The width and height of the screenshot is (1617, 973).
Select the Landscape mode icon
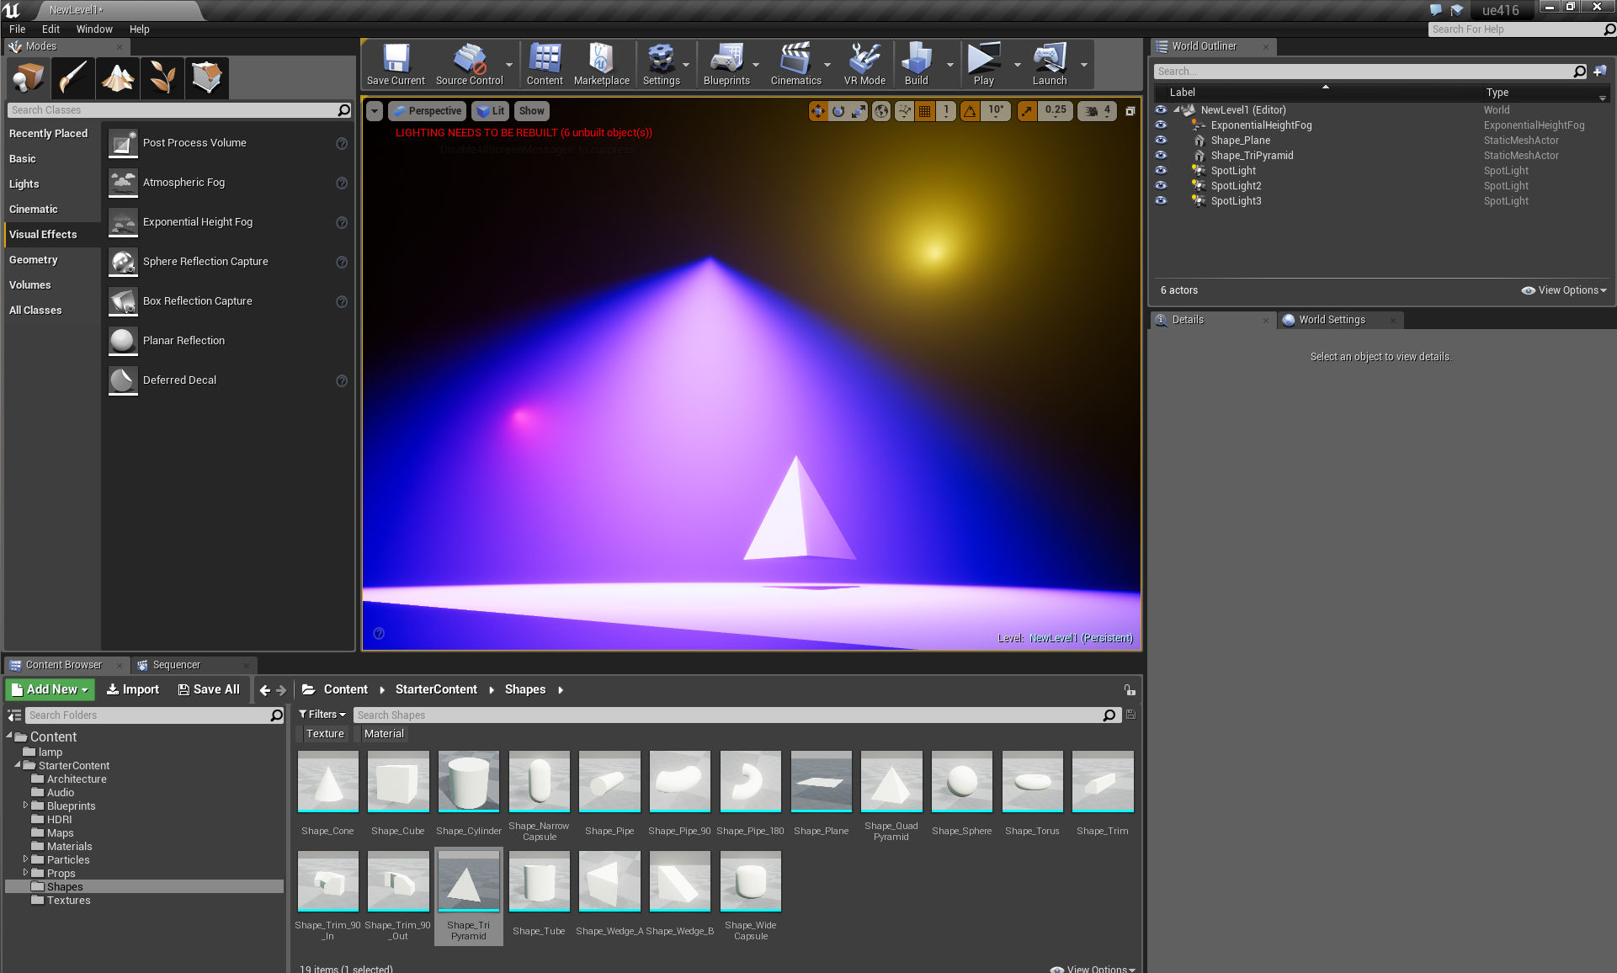tap(118, 78)
